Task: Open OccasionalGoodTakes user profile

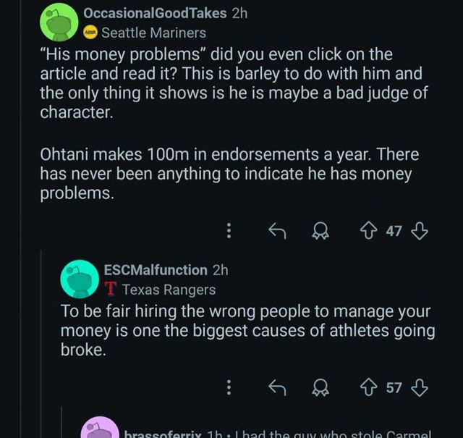Action: 155,13
